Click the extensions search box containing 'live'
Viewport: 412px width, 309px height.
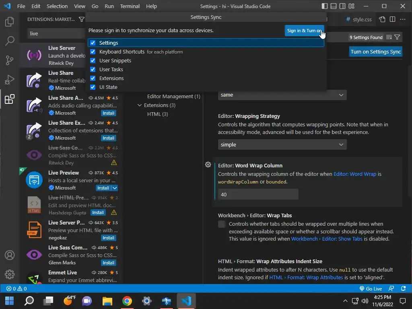tap(56, 34)
